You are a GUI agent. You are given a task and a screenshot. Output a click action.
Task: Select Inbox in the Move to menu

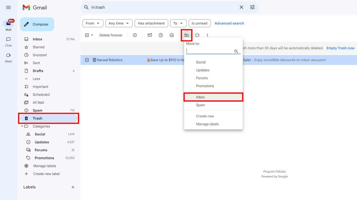pos(213,97)
